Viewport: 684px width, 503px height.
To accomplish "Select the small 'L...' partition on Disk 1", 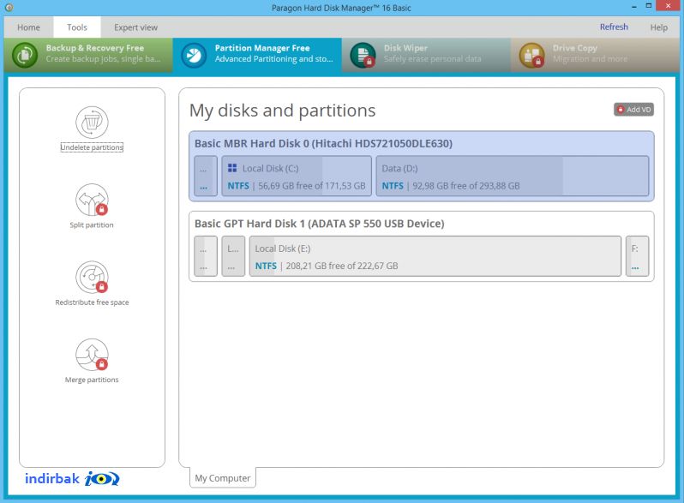I will tap(233, 256).
